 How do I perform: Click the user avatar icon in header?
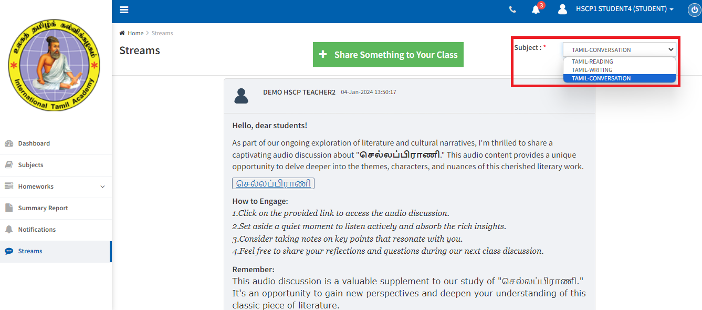click(562, 9)
